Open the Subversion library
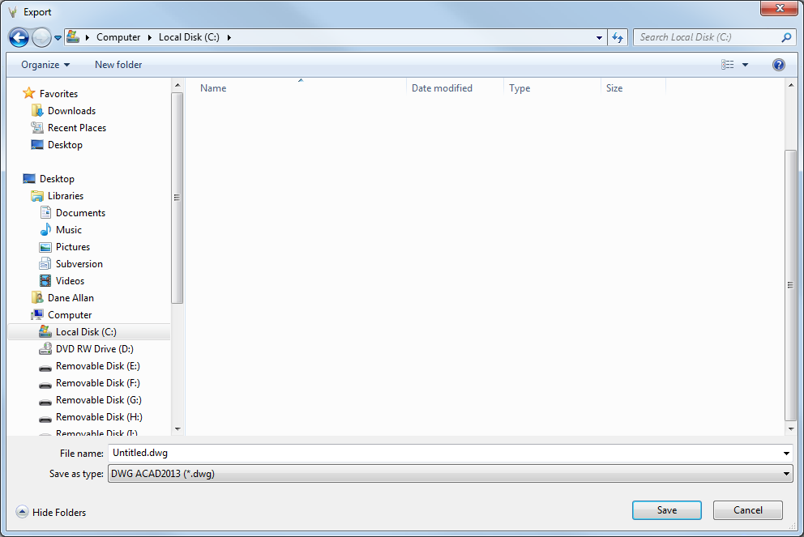Viewport: 804px width, 537px height. point(79,263)
